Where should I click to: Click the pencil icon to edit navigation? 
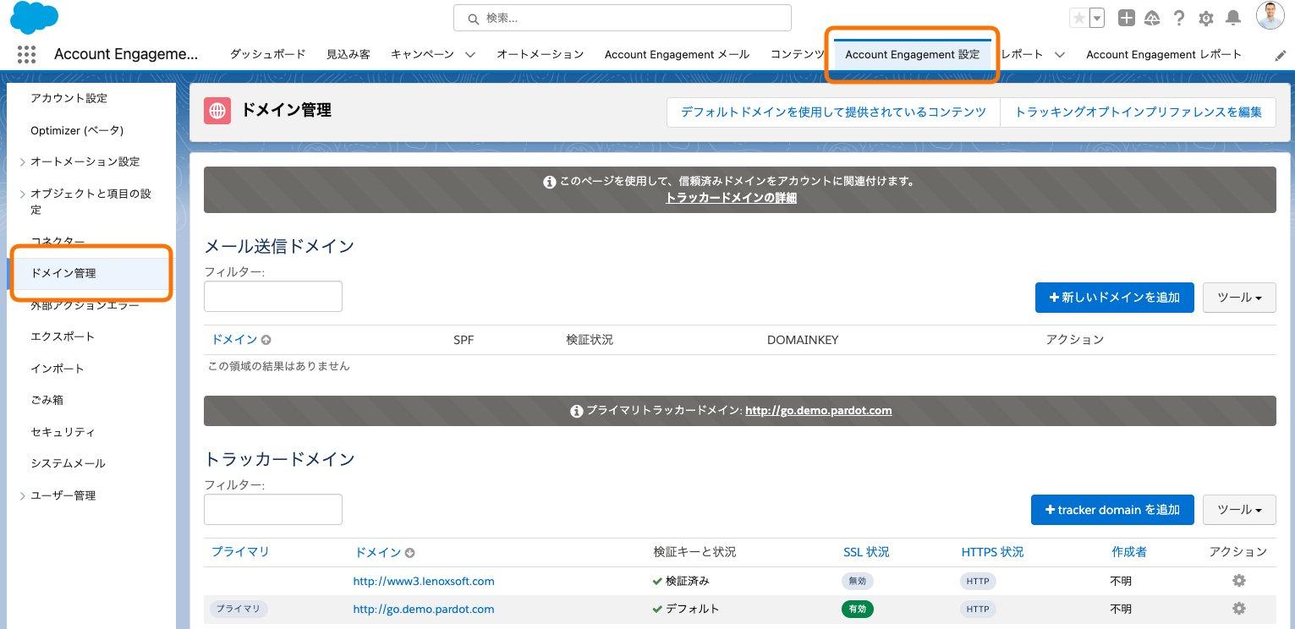[1281, 54]
